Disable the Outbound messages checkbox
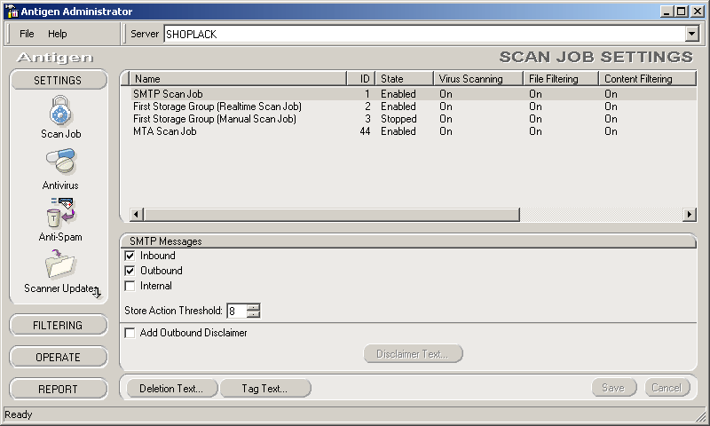 click(x=130, y=271)
